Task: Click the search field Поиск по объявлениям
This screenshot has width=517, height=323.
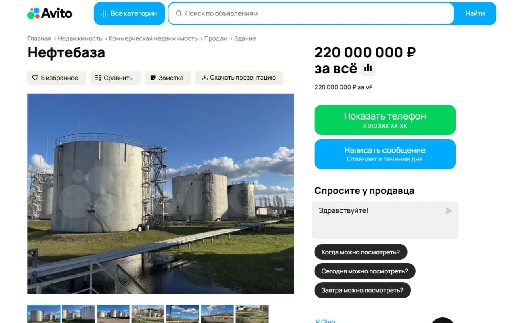Action: coord(311,13)
